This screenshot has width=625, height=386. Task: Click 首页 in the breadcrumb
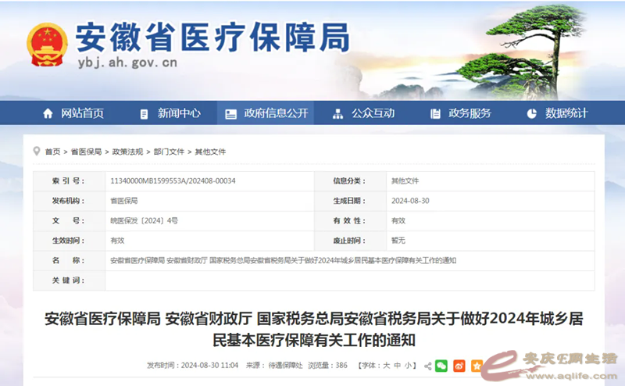click(52, 152)
